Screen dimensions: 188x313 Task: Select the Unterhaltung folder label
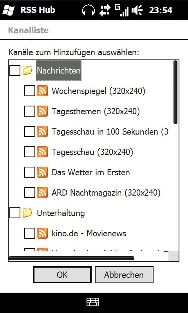tap(61, 213)
